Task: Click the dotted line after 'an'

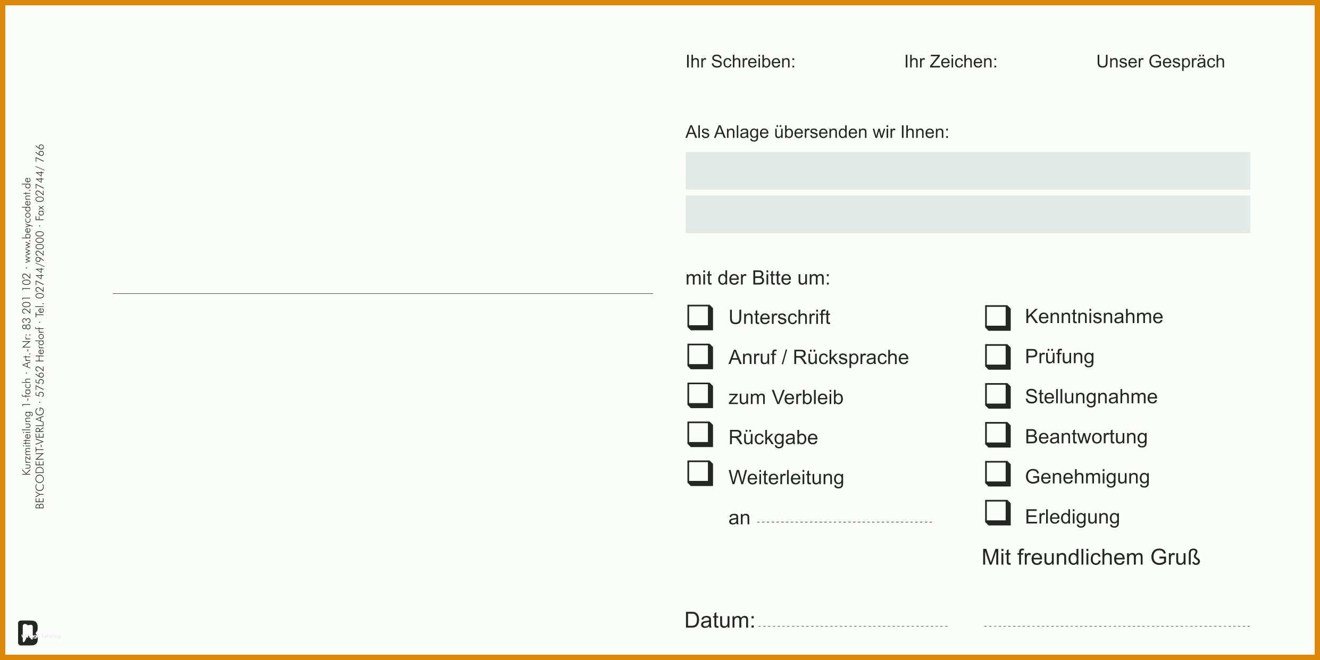Action: (845, 521)
